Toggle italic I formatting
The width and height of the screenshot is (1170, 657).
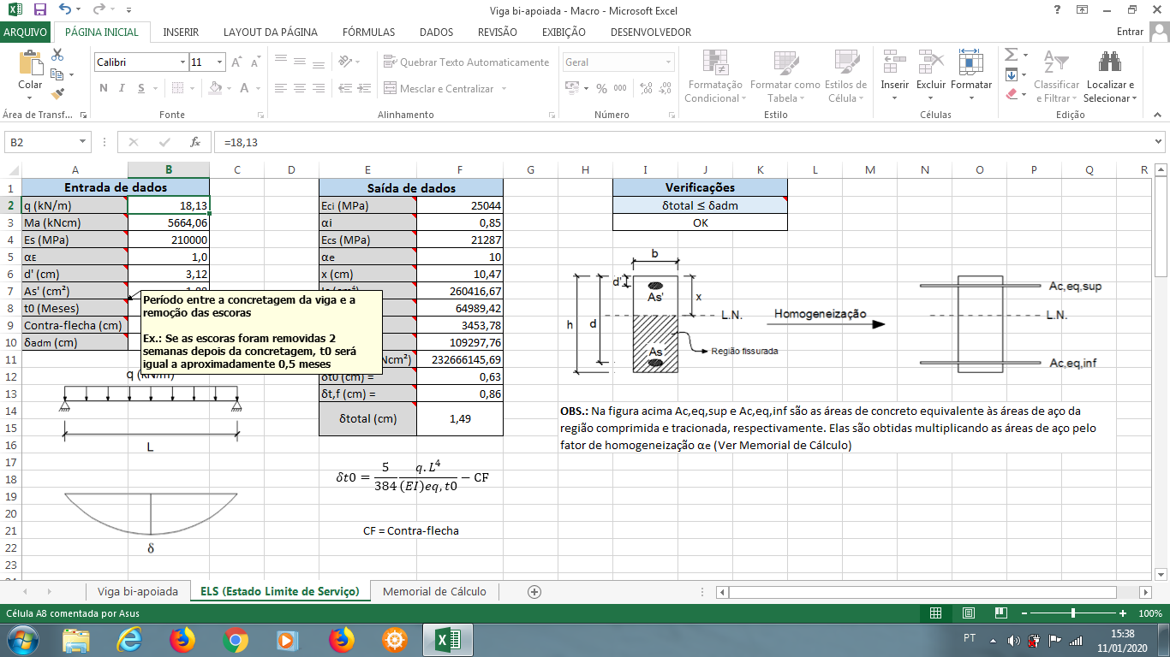pos(121,88)
